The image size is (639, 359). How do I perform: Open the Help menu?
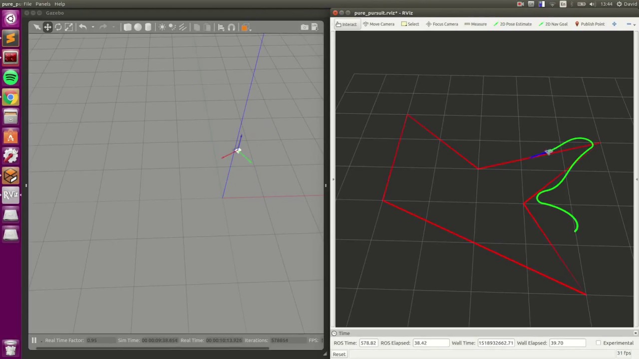[x=59, y=4]
